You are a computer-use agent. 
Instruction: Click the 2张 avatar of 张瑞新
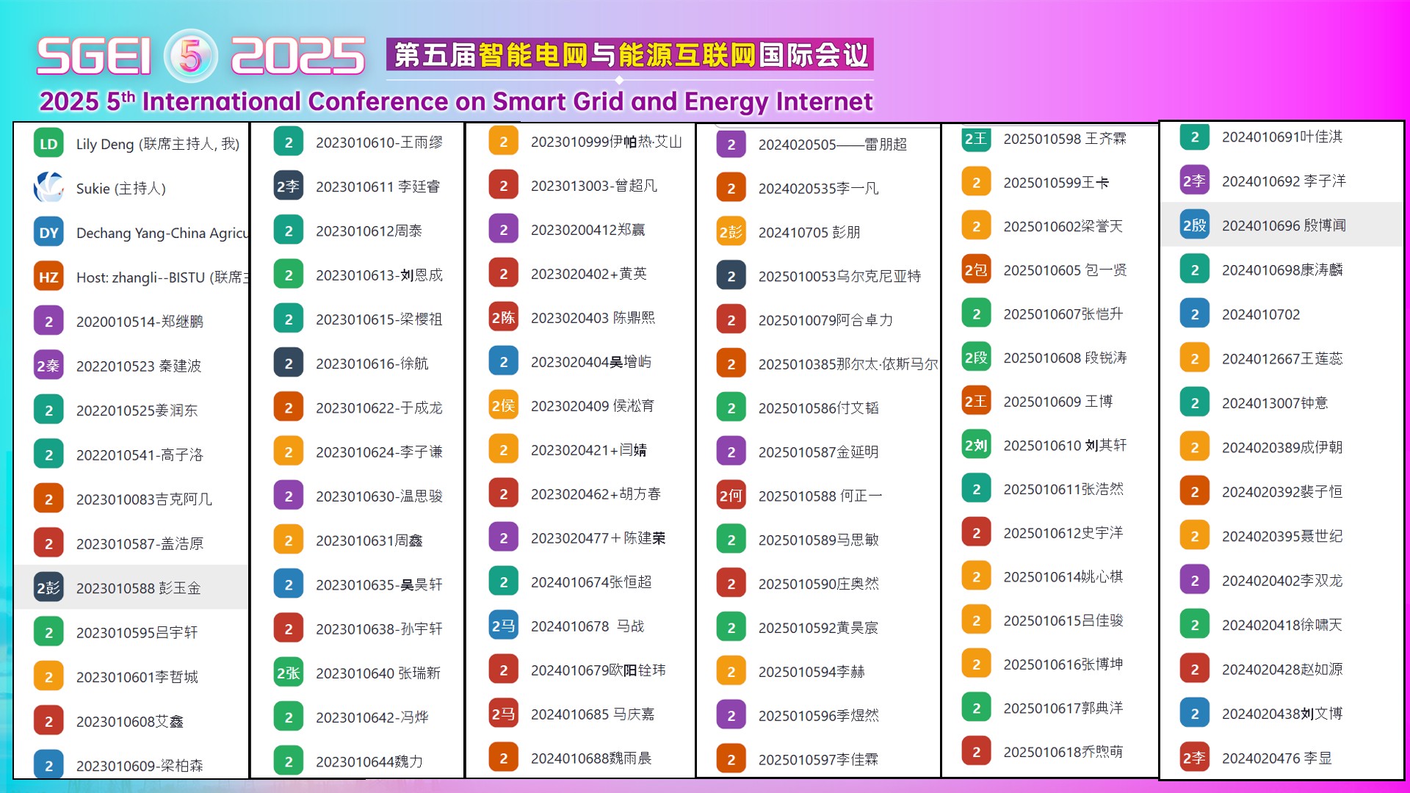coord(288,672)
